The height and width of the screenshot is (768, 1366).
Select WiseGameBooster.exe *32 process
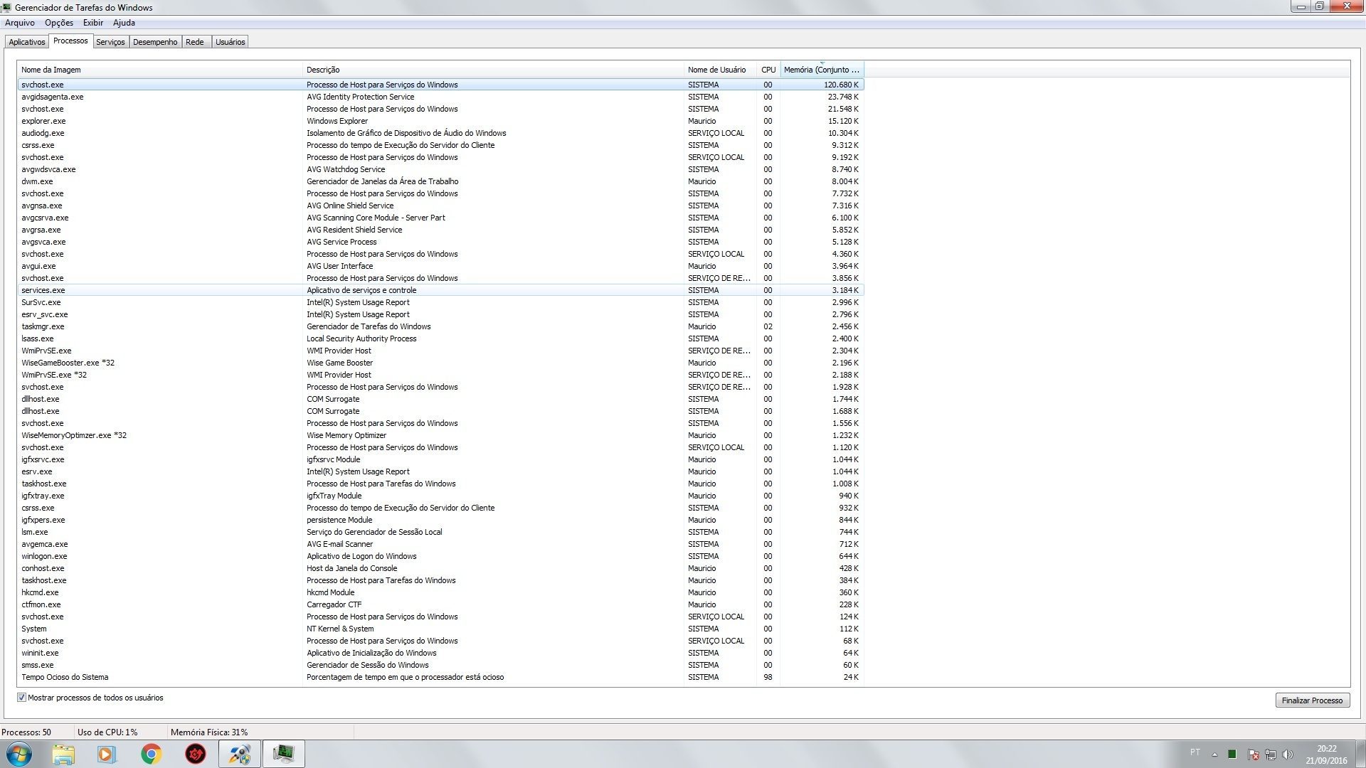[441, 363]
